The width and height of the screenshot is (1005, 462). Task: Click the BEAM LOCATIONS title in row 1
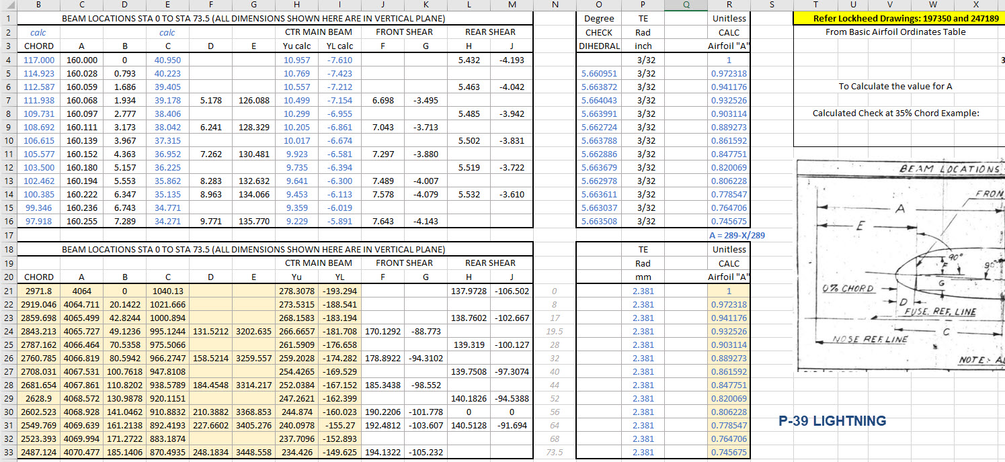253,19
